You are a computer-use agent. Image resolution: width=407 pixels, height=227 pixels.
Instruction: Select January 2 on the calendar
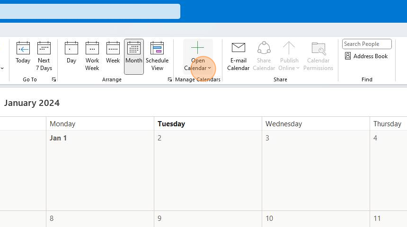tap(208, 170)
